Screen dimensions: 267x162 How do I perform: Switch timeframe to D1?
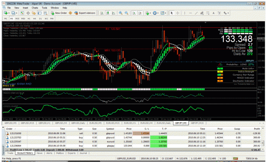point(40,18)
